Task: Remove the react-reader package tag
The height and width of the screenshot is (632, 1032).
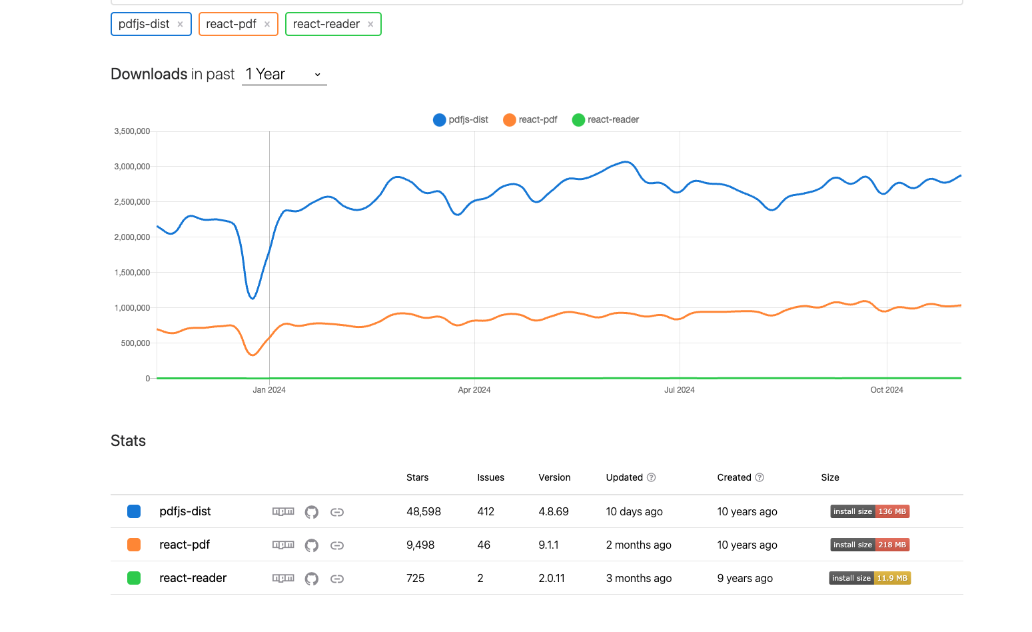Action: pos(370,24)
